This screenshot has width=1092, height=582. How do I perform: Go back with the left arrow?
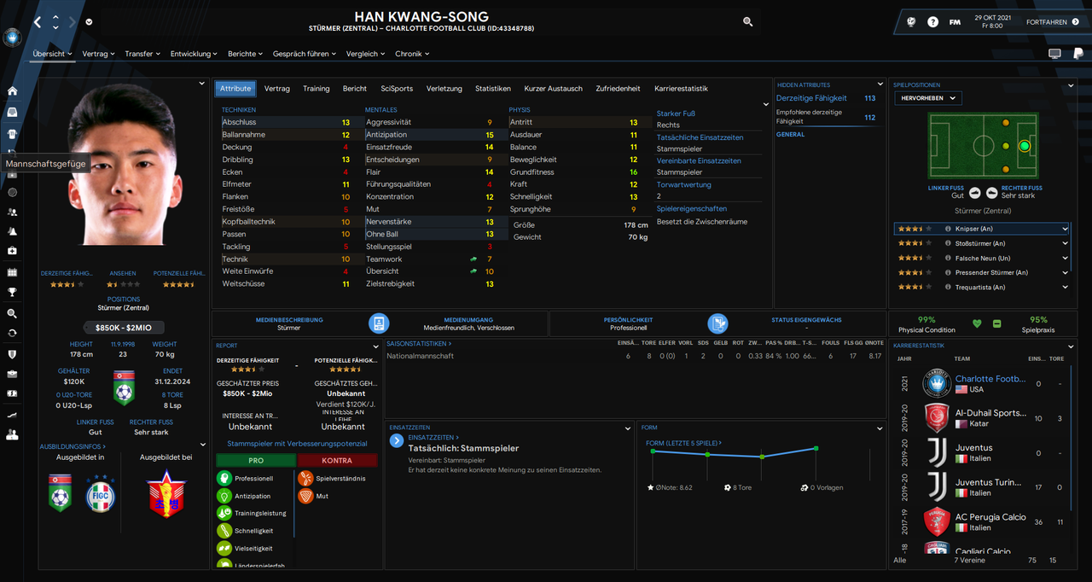(38, 22)
